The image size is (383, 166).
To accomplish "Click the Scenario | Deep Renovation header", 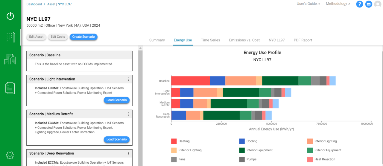I will pyautogui.click(x=79, y=153).
